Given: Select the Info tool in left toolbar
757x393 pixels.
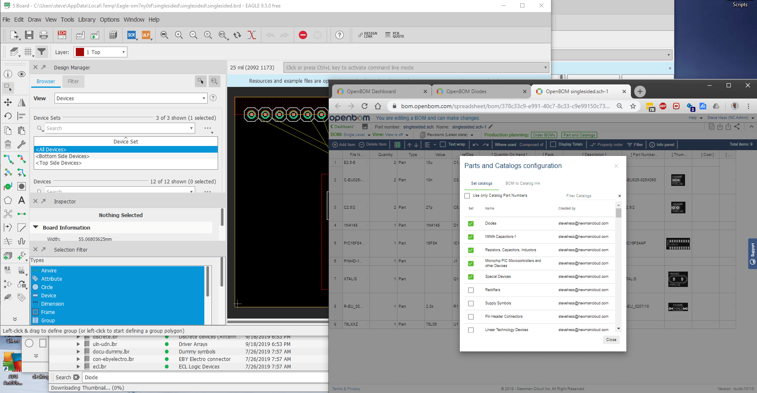Looking at the screenshot, I should pyautogui.click(x=8, y=74).
